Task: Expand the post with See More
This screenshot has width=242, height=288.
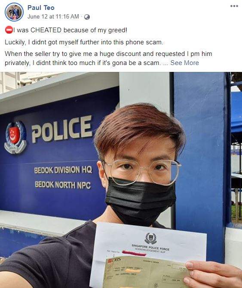Action: click(x=185, y=63)
